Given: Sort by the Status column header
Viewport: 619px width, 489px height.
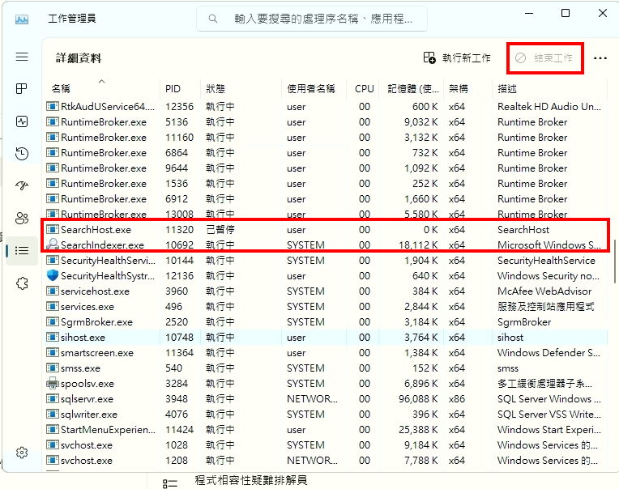Looking at the screenshot, I should pyautogui.click(x=241, y=89).
